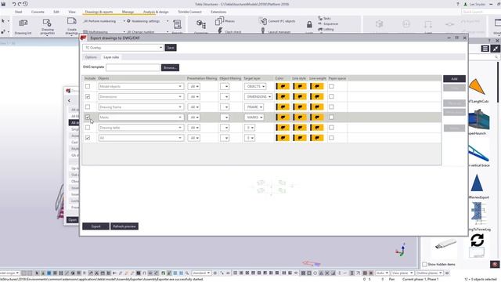
Task: Open the TC Overlay settings dropdown
Action: point(123,48)
